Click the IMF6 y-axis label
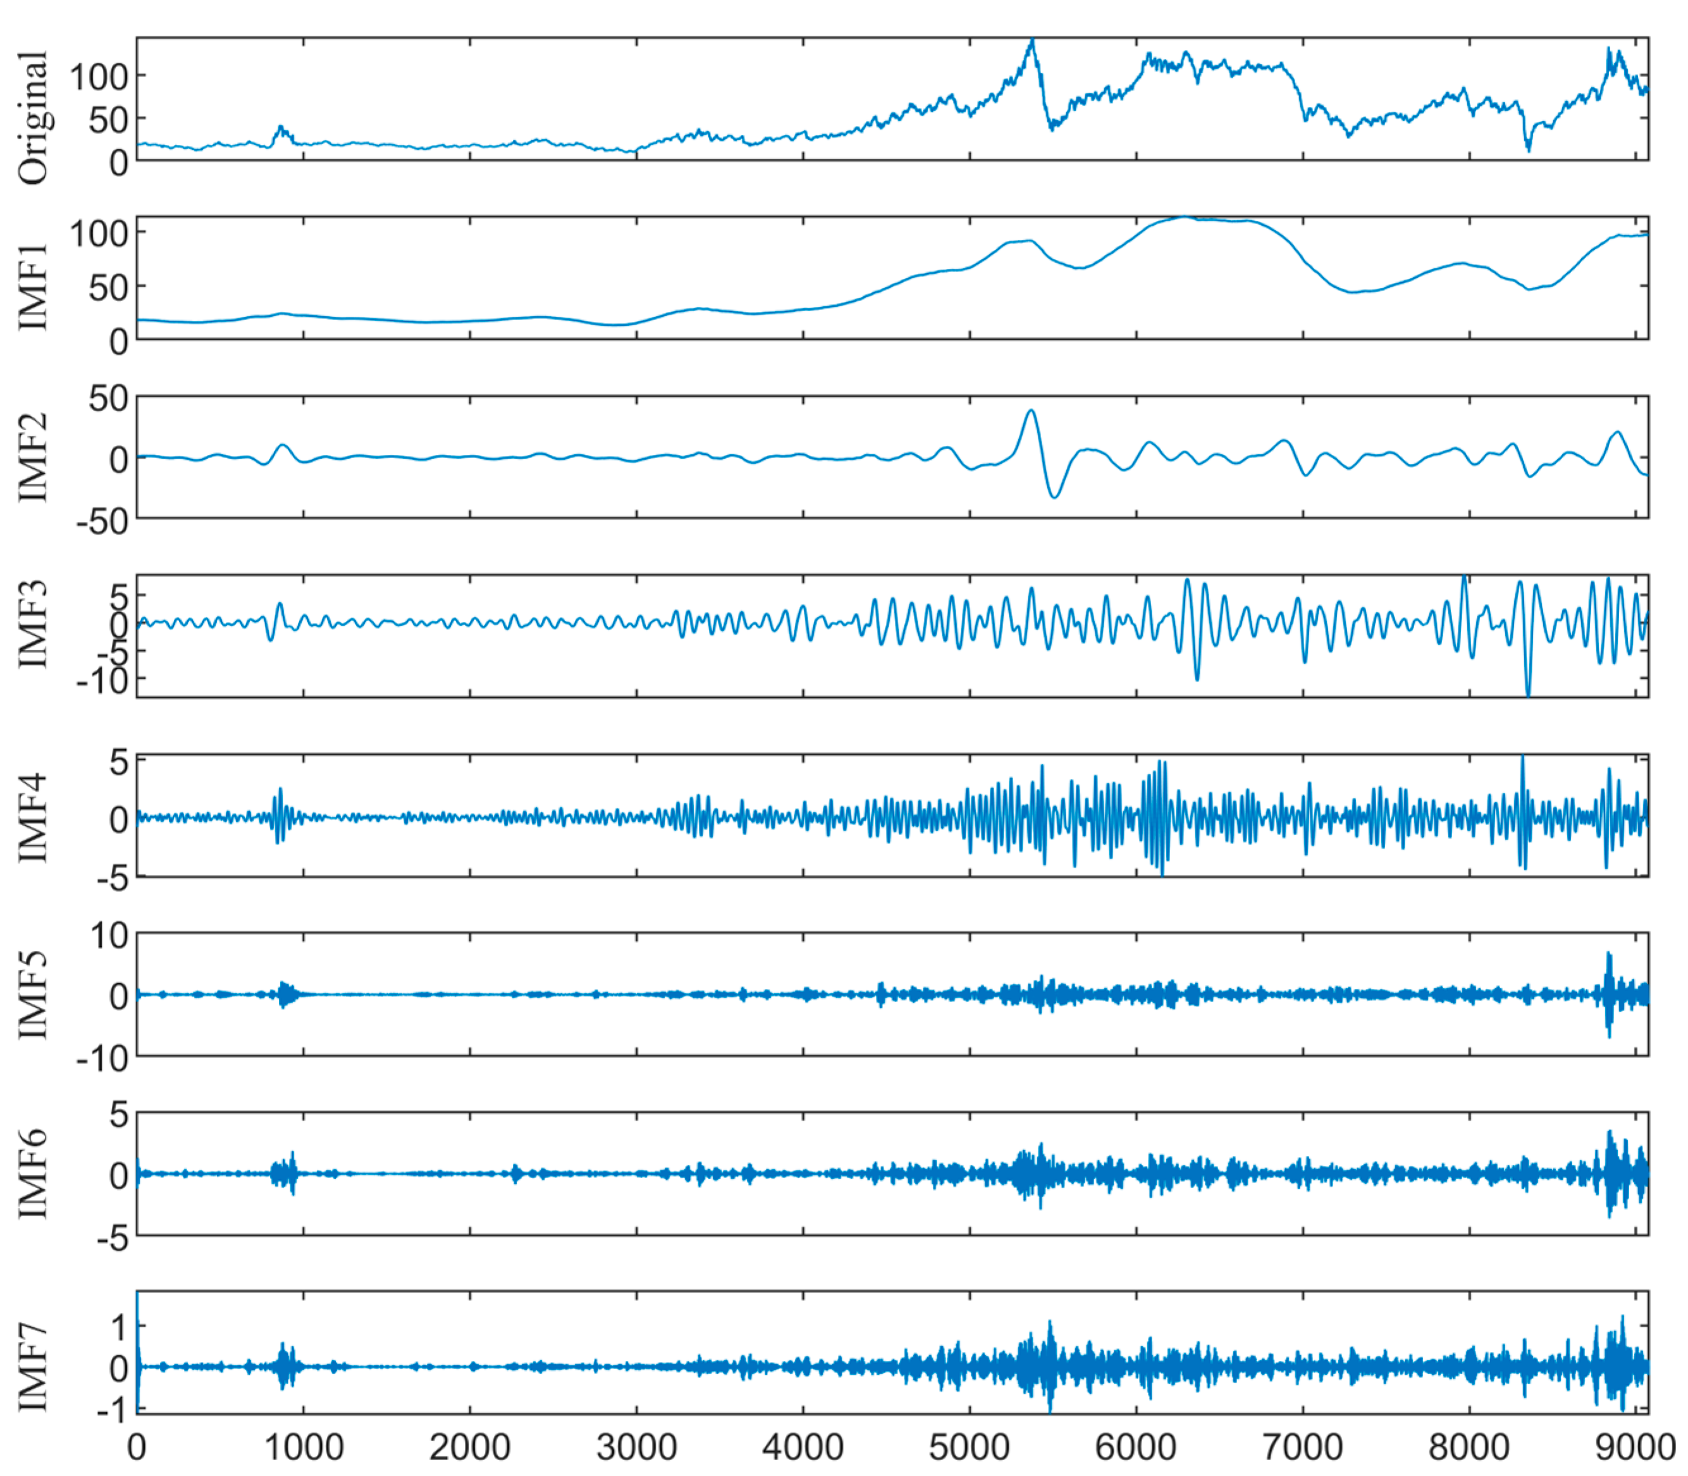The image size is (1688, 1476). [x=34, y=1174]
